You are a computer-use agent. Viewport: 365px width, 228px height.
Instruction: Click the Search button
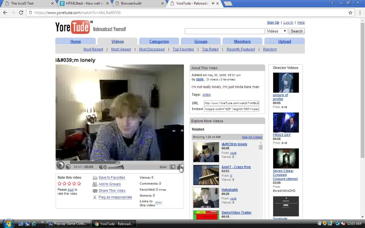point(297,31)
